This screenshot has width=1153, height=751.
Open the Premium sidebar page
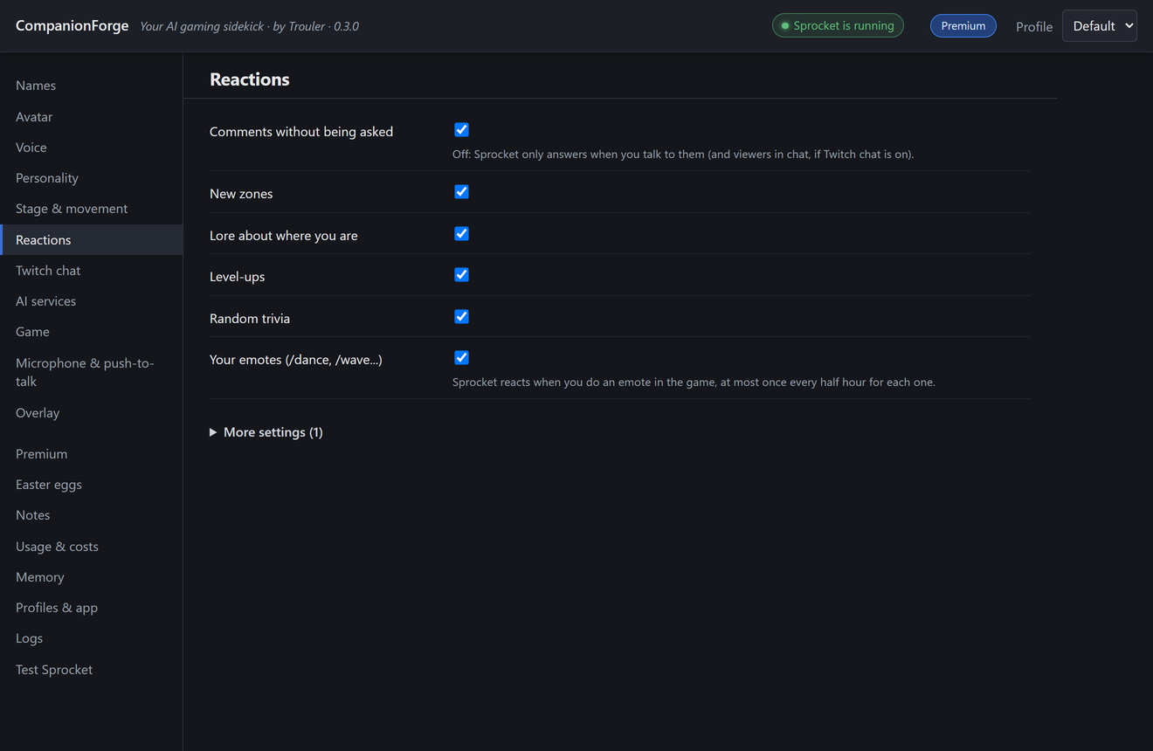91,454
